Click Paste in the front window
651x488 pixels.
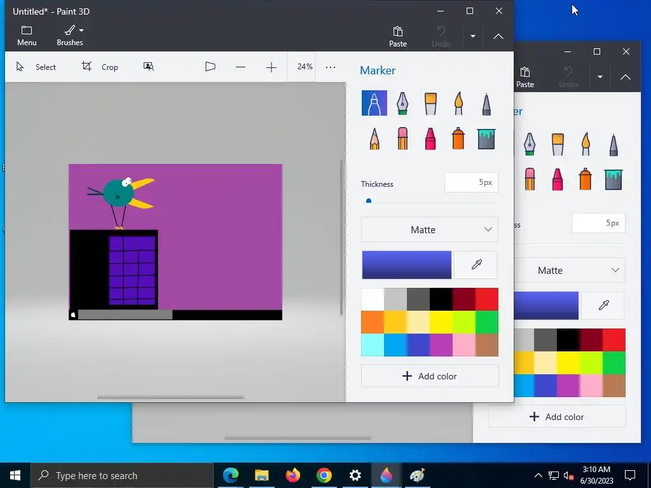(x=398, y=36)
